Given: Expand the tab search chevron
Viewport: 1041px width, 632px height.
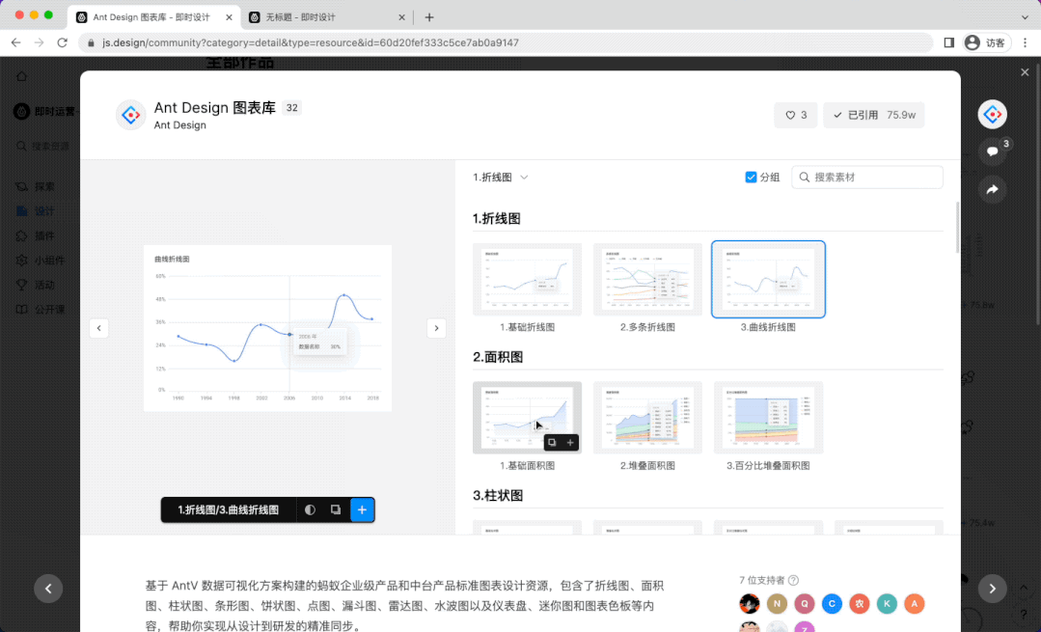Looking at the screenshot, I should pos(1025,17).
